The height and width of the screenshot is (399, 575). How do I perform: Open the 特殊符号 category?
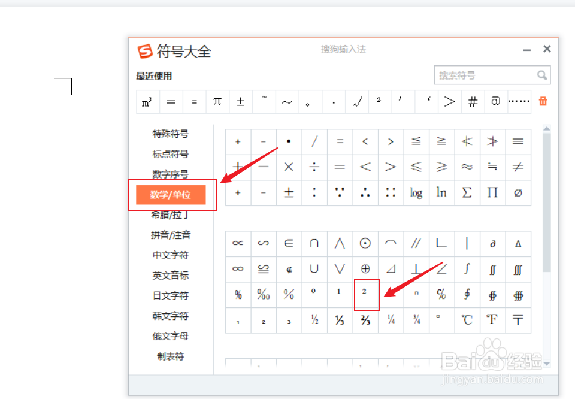pos(171,134)
